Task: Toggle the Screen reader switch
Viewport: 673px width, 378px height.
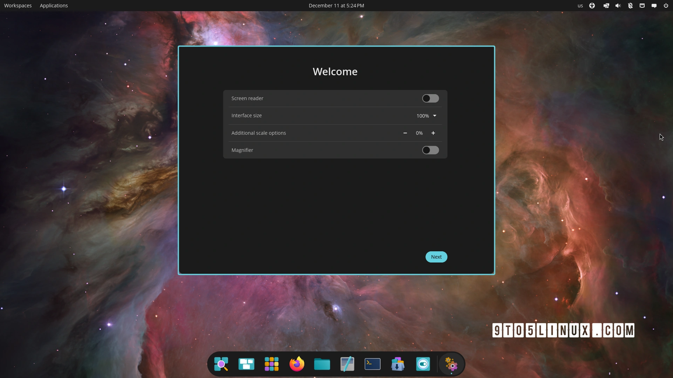Action: click(x=430, y=98)
